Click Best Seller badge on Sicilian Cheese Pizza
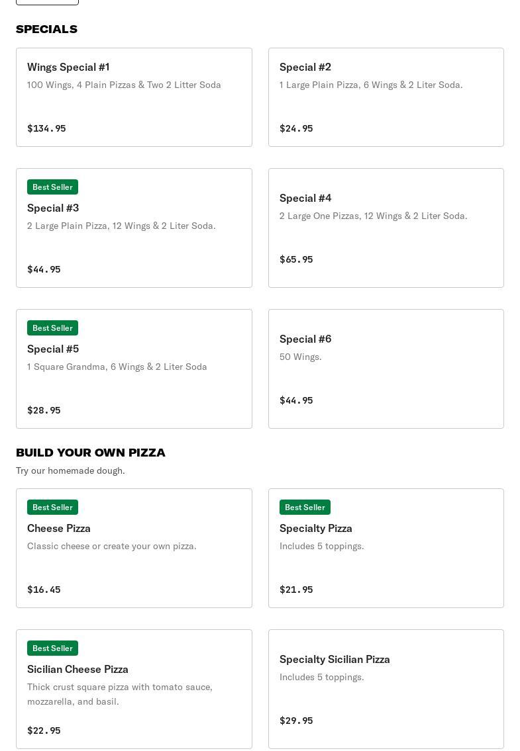The image size is (520, 751). (52, 648)
